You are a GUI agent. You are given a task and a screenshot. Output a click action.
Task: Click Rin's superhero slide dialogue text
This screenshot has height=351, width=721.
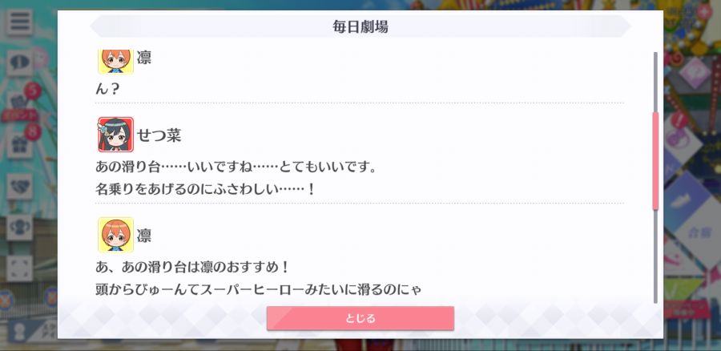pyautogui.click(x=259, y=278)
